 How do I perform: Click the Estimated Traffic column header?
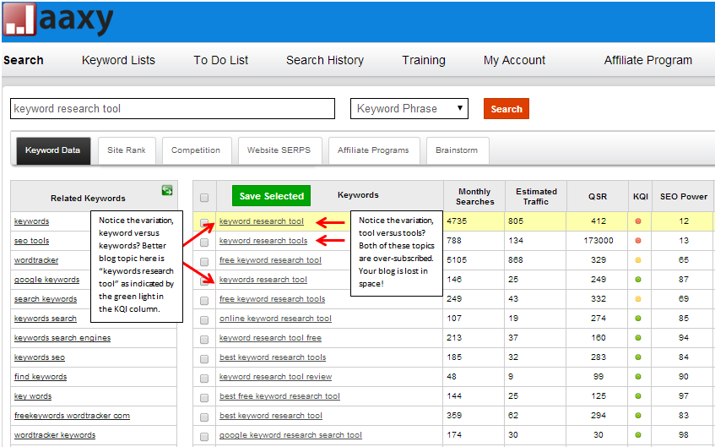[536, 196]
